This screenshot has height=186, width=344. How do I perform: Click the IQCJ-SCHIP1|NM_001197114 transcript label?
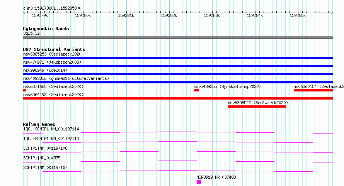51,129
